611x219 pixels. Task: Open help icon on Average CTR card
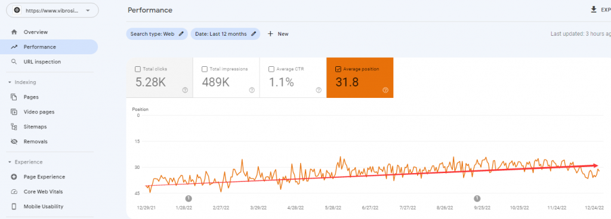coord(319,90)
